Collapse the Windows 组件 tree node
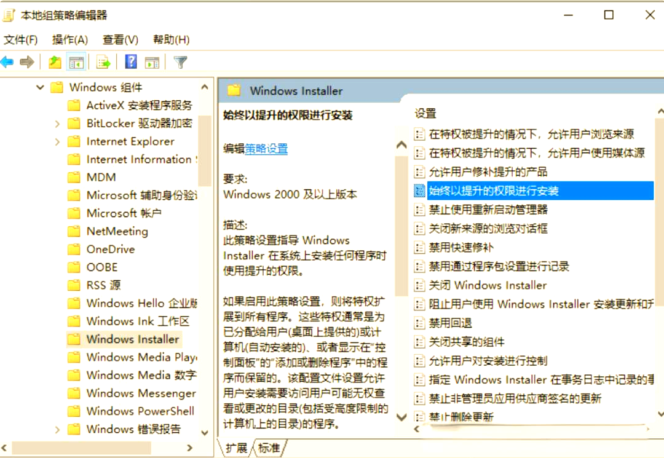Screen dimensions: 664x458 pos(39,87)
